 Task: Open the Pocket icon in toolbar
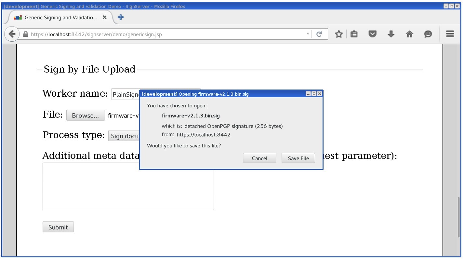(x=372, y=34)
